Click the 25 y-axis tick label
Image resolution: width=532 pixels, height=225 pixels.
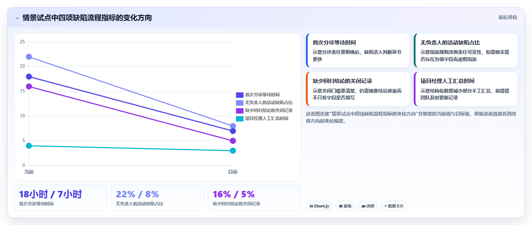click(22, 42)
